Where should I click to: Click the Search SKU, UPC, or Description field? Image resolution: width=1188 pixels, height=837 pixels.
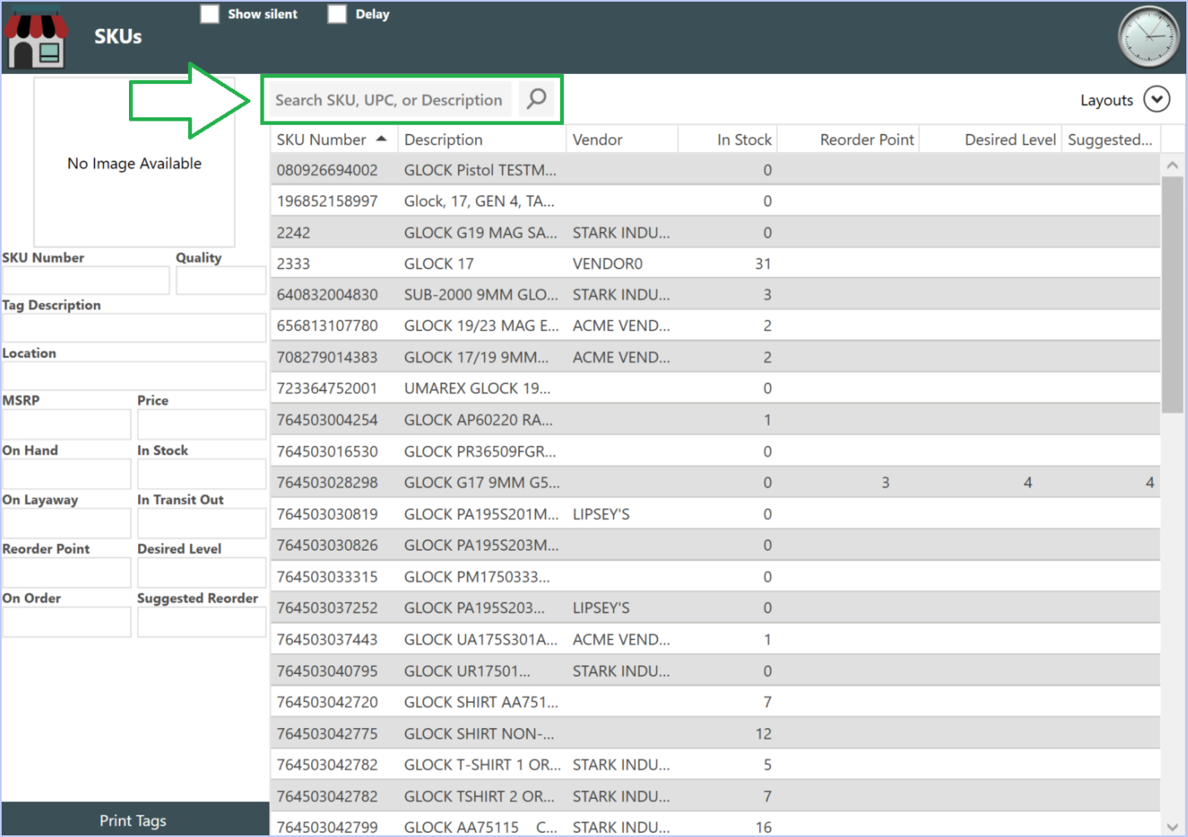coord(389,99)
